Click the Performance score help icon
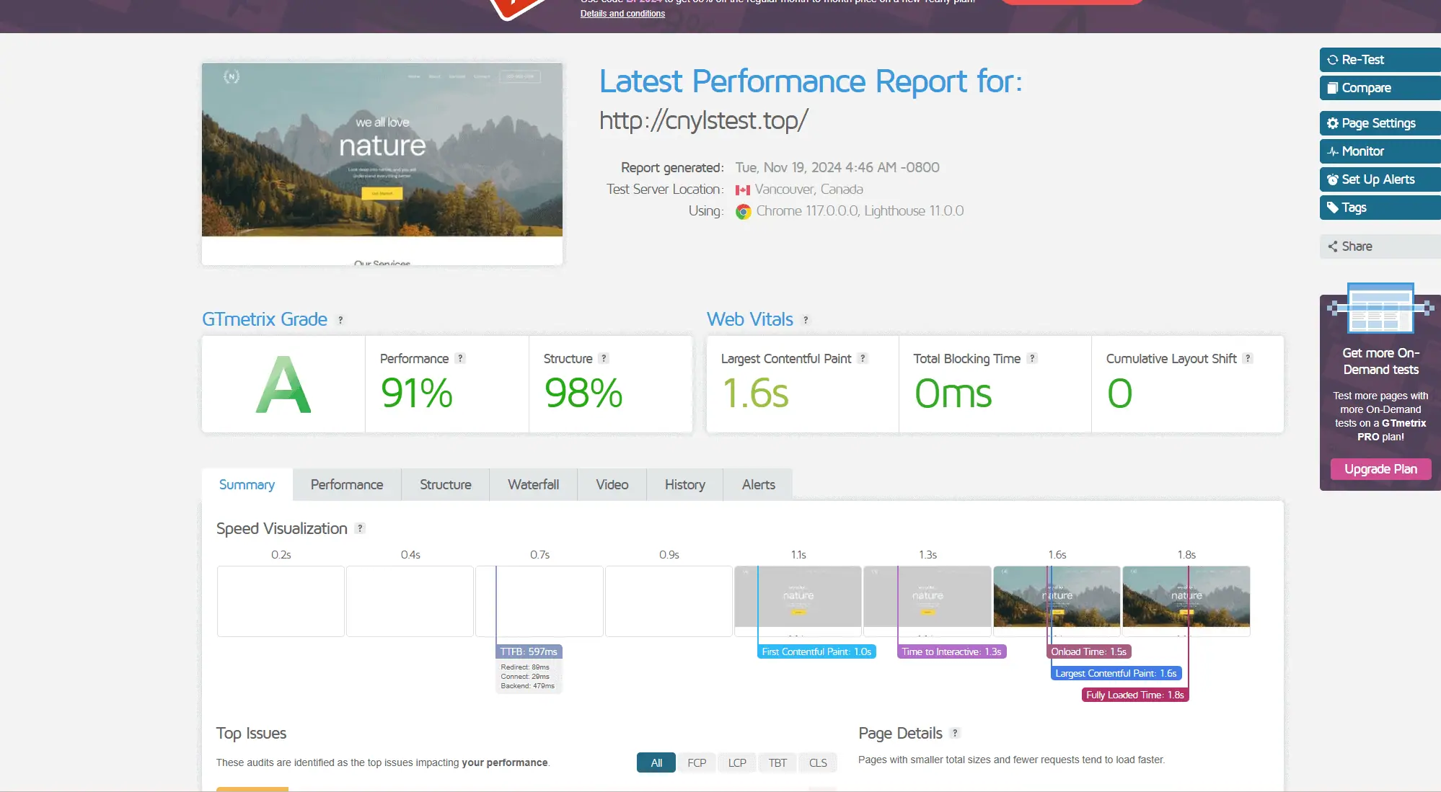1441x792 pixels. 460,358
